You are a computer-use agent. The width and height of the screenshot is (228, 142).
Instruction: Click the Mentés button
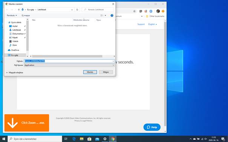click(90, 72)
